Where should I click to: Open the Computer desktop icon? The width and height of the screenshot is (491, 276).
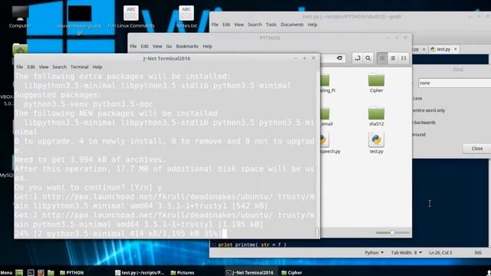click(20, 17)
